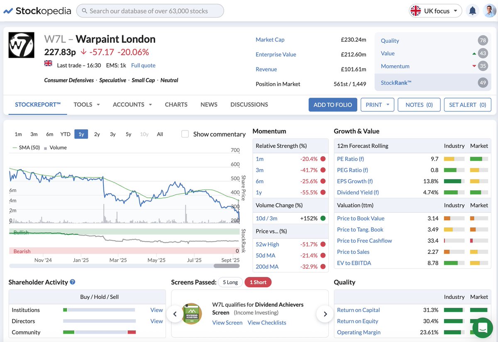
Task: Open NOTES (0)
Action: point(419,105)
